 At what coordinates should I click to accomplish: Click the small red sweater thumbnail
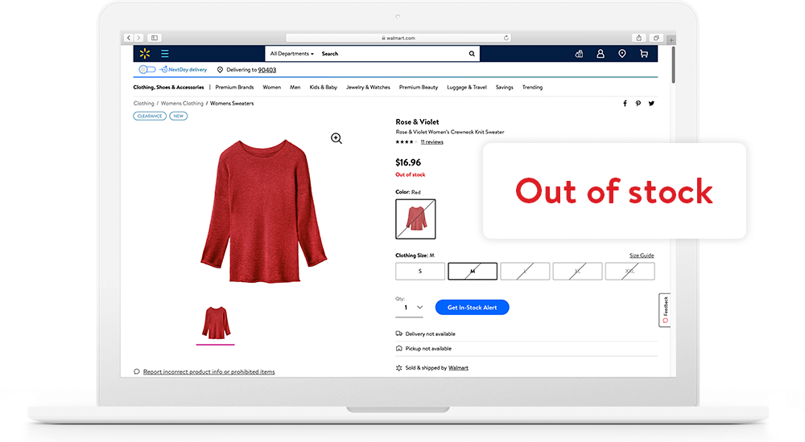click(215, 322)
